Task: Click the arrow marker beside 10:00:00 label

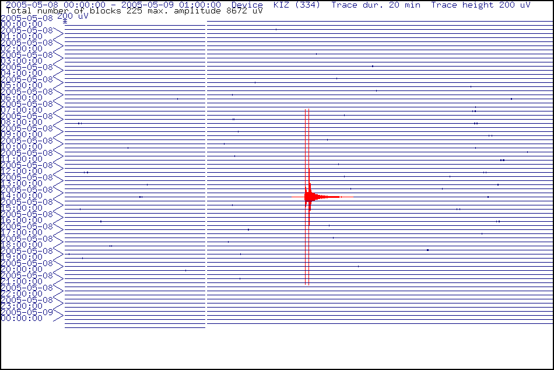Action: pos(58,144)
